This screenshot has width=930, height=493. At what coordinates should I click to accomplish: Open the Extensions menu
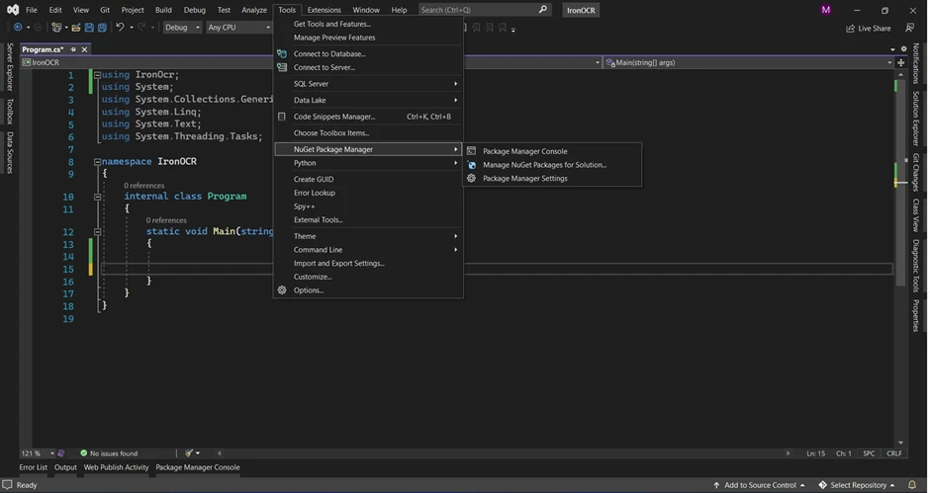[x=324, y=10]
